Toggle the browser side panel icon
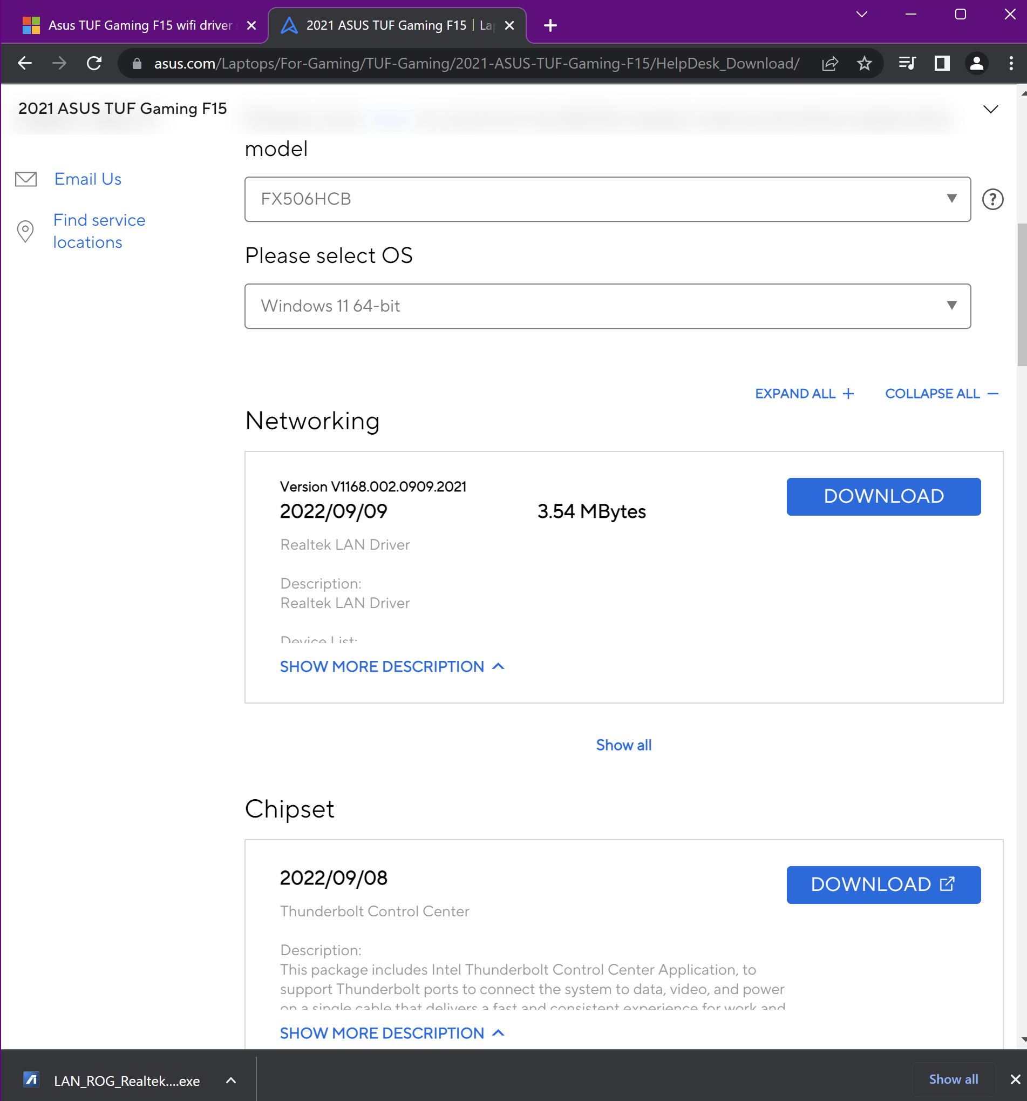1027x1101 pixels. pyautogui.click(x=942, y=63)
